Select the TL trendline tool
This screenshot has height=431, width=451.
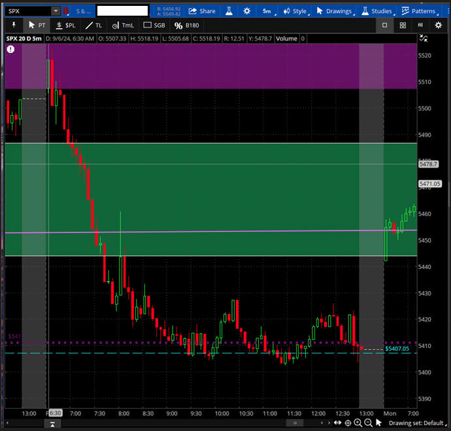tap(94, 25)
